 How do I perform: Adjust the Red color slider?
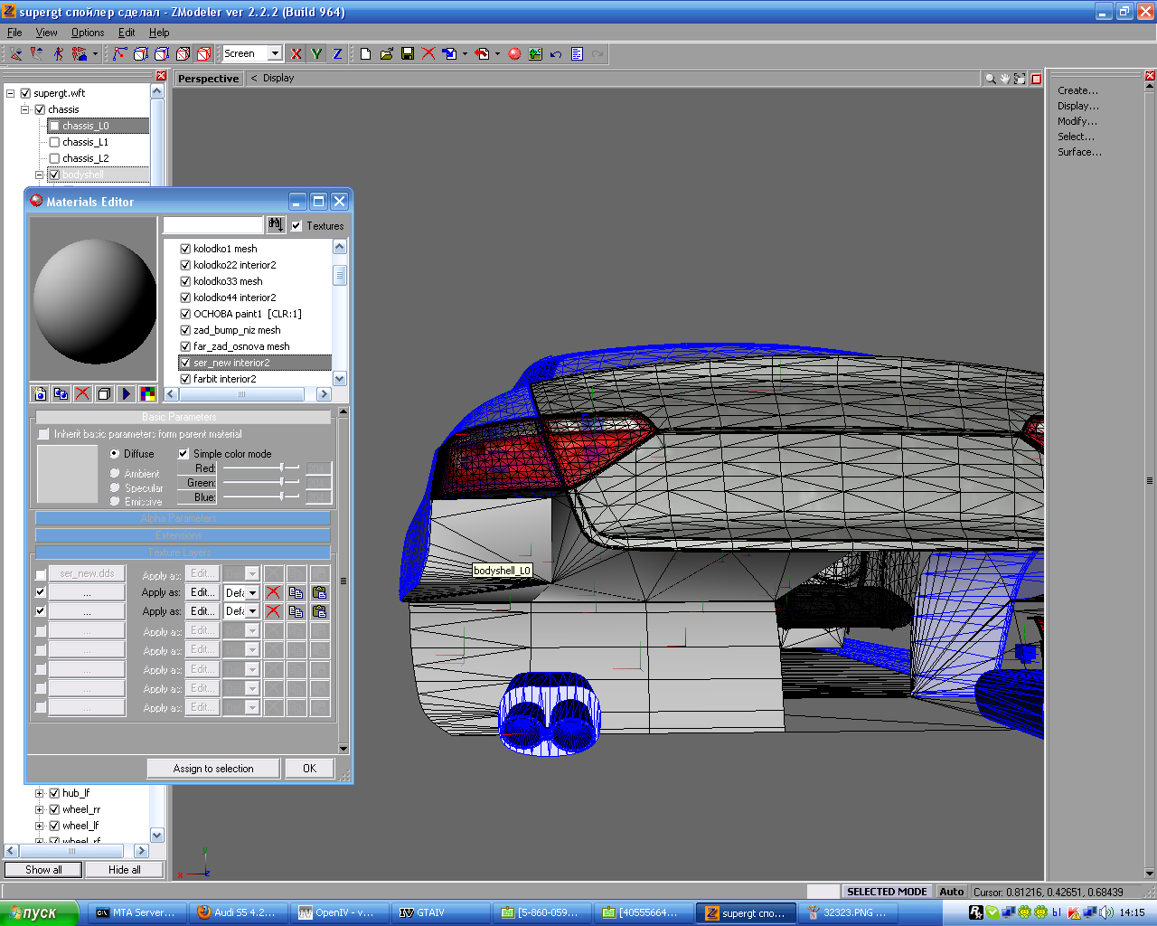click(282, 468)
